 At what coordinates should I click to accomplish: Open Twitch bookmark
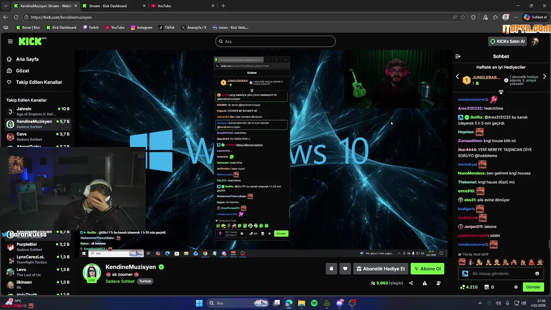tap(90, 28)
